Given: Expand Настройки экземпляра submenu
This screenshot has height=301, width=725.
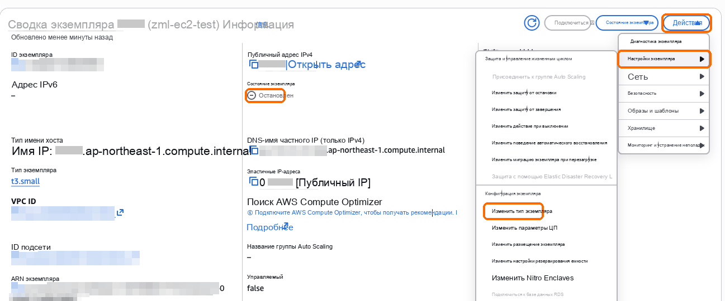Looking at the screenshot, I should (x=664, y=59).
